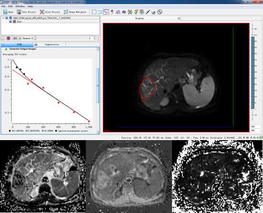Click the Close Project red X icon

pyautogui.click(x=42, y=12)
